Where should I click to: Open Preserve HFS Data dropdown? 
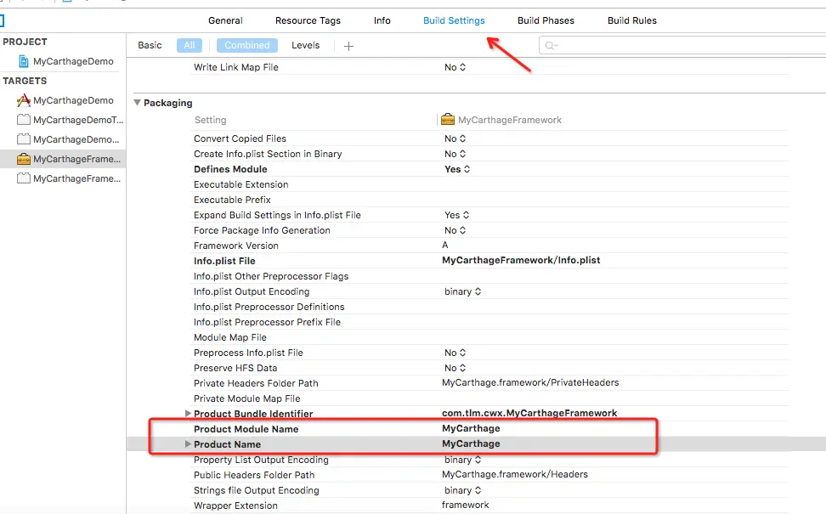(x=455, y=368)
